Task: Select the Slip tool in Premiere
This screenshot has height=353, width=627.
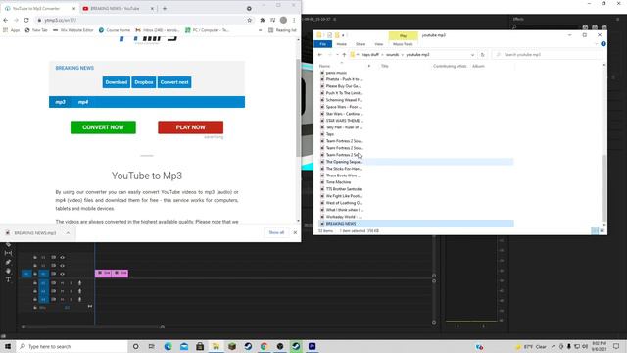Action: (8, 253)
